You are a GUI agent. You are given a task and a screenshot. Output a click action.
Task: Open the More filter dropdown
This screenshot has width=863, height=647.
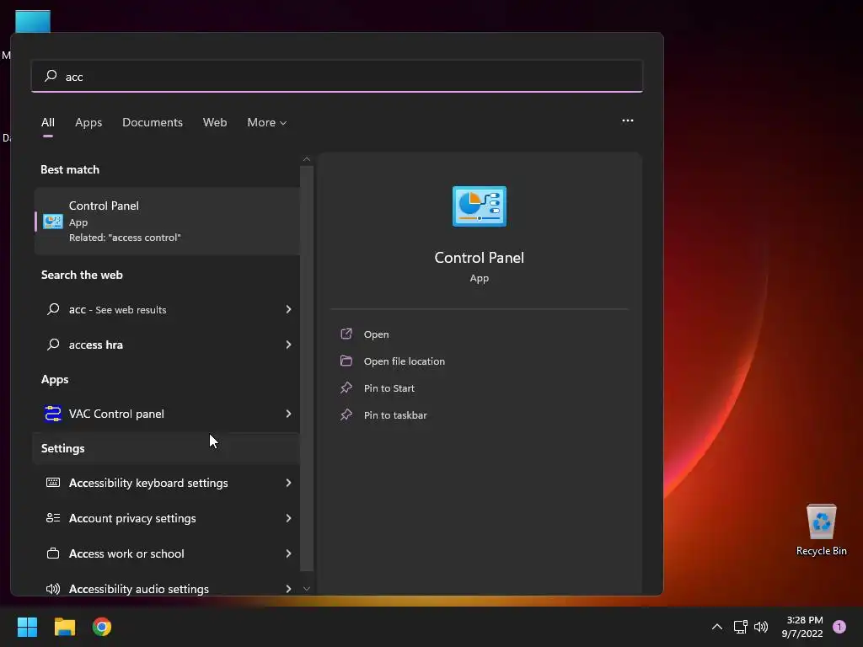[x=266, y=122]
